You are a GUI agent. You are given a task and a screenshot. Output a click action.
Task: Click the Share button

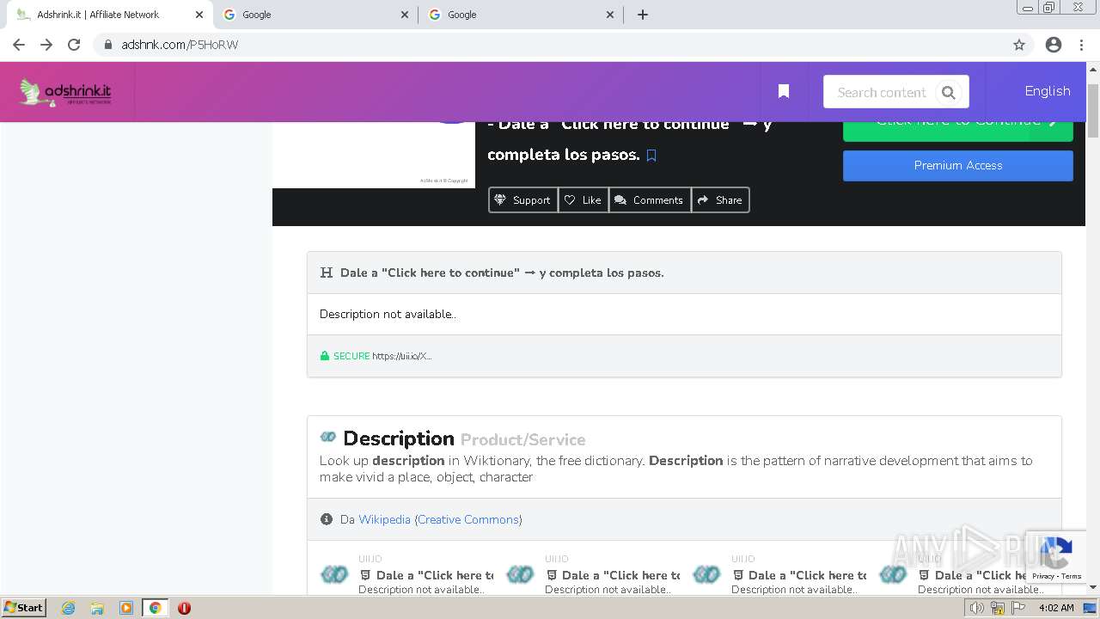(x=720, y=199)
